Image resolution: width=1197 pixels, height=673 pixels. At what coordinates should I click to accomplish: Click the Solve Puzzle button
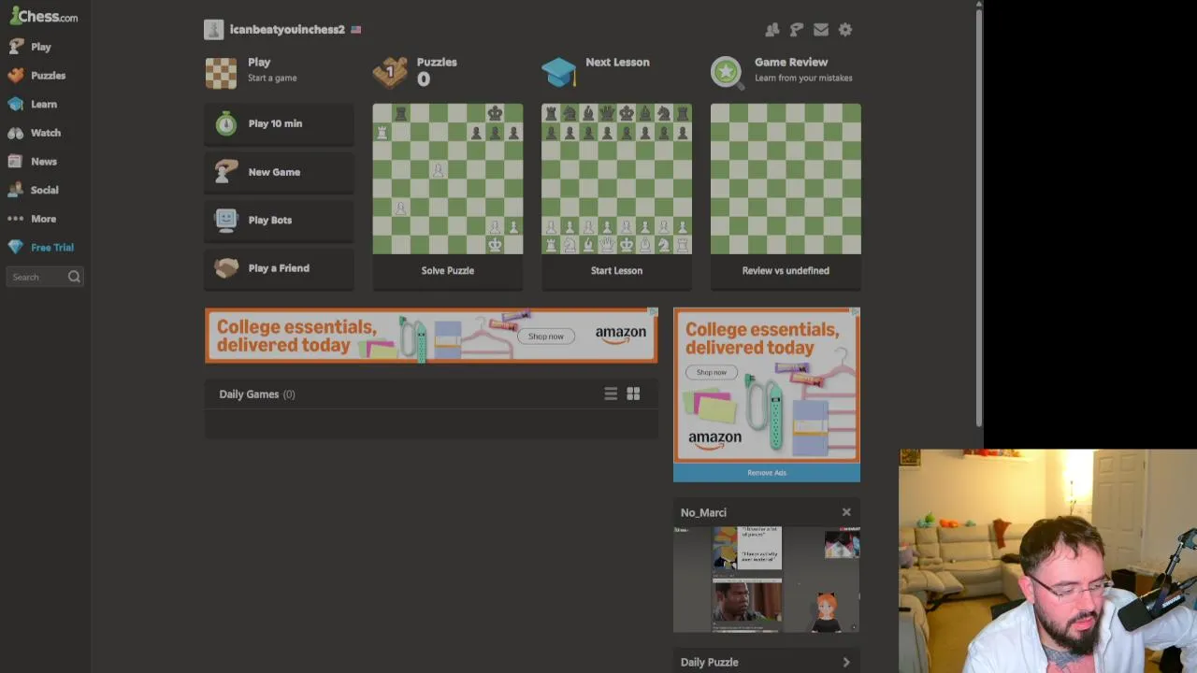pyautogui.click(x=448, y=270)
